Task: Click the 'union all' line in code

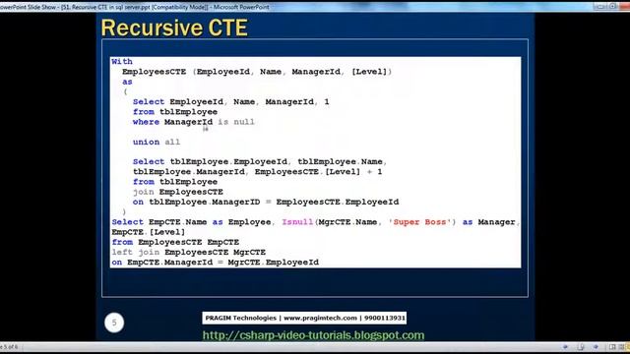Action: coord(157,142)
